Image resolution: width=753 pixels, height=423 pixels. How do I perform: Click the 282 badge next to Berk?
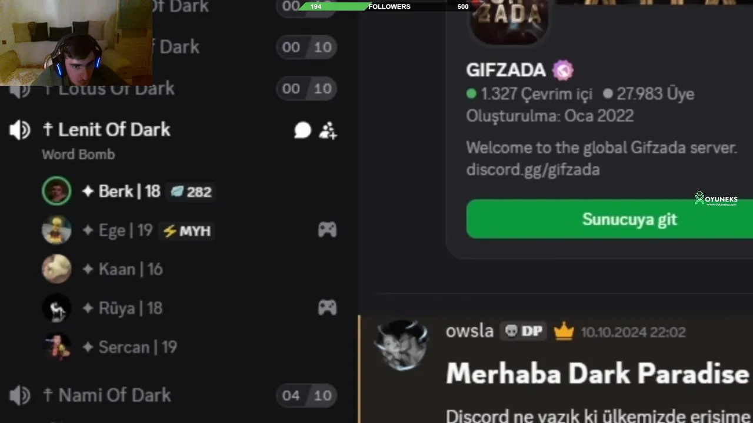coord(191,192)
